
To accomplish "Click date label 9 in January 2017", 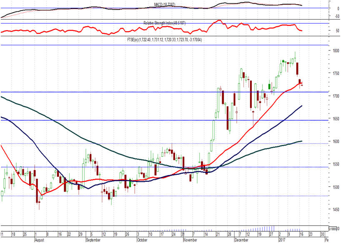I will 289,235.
